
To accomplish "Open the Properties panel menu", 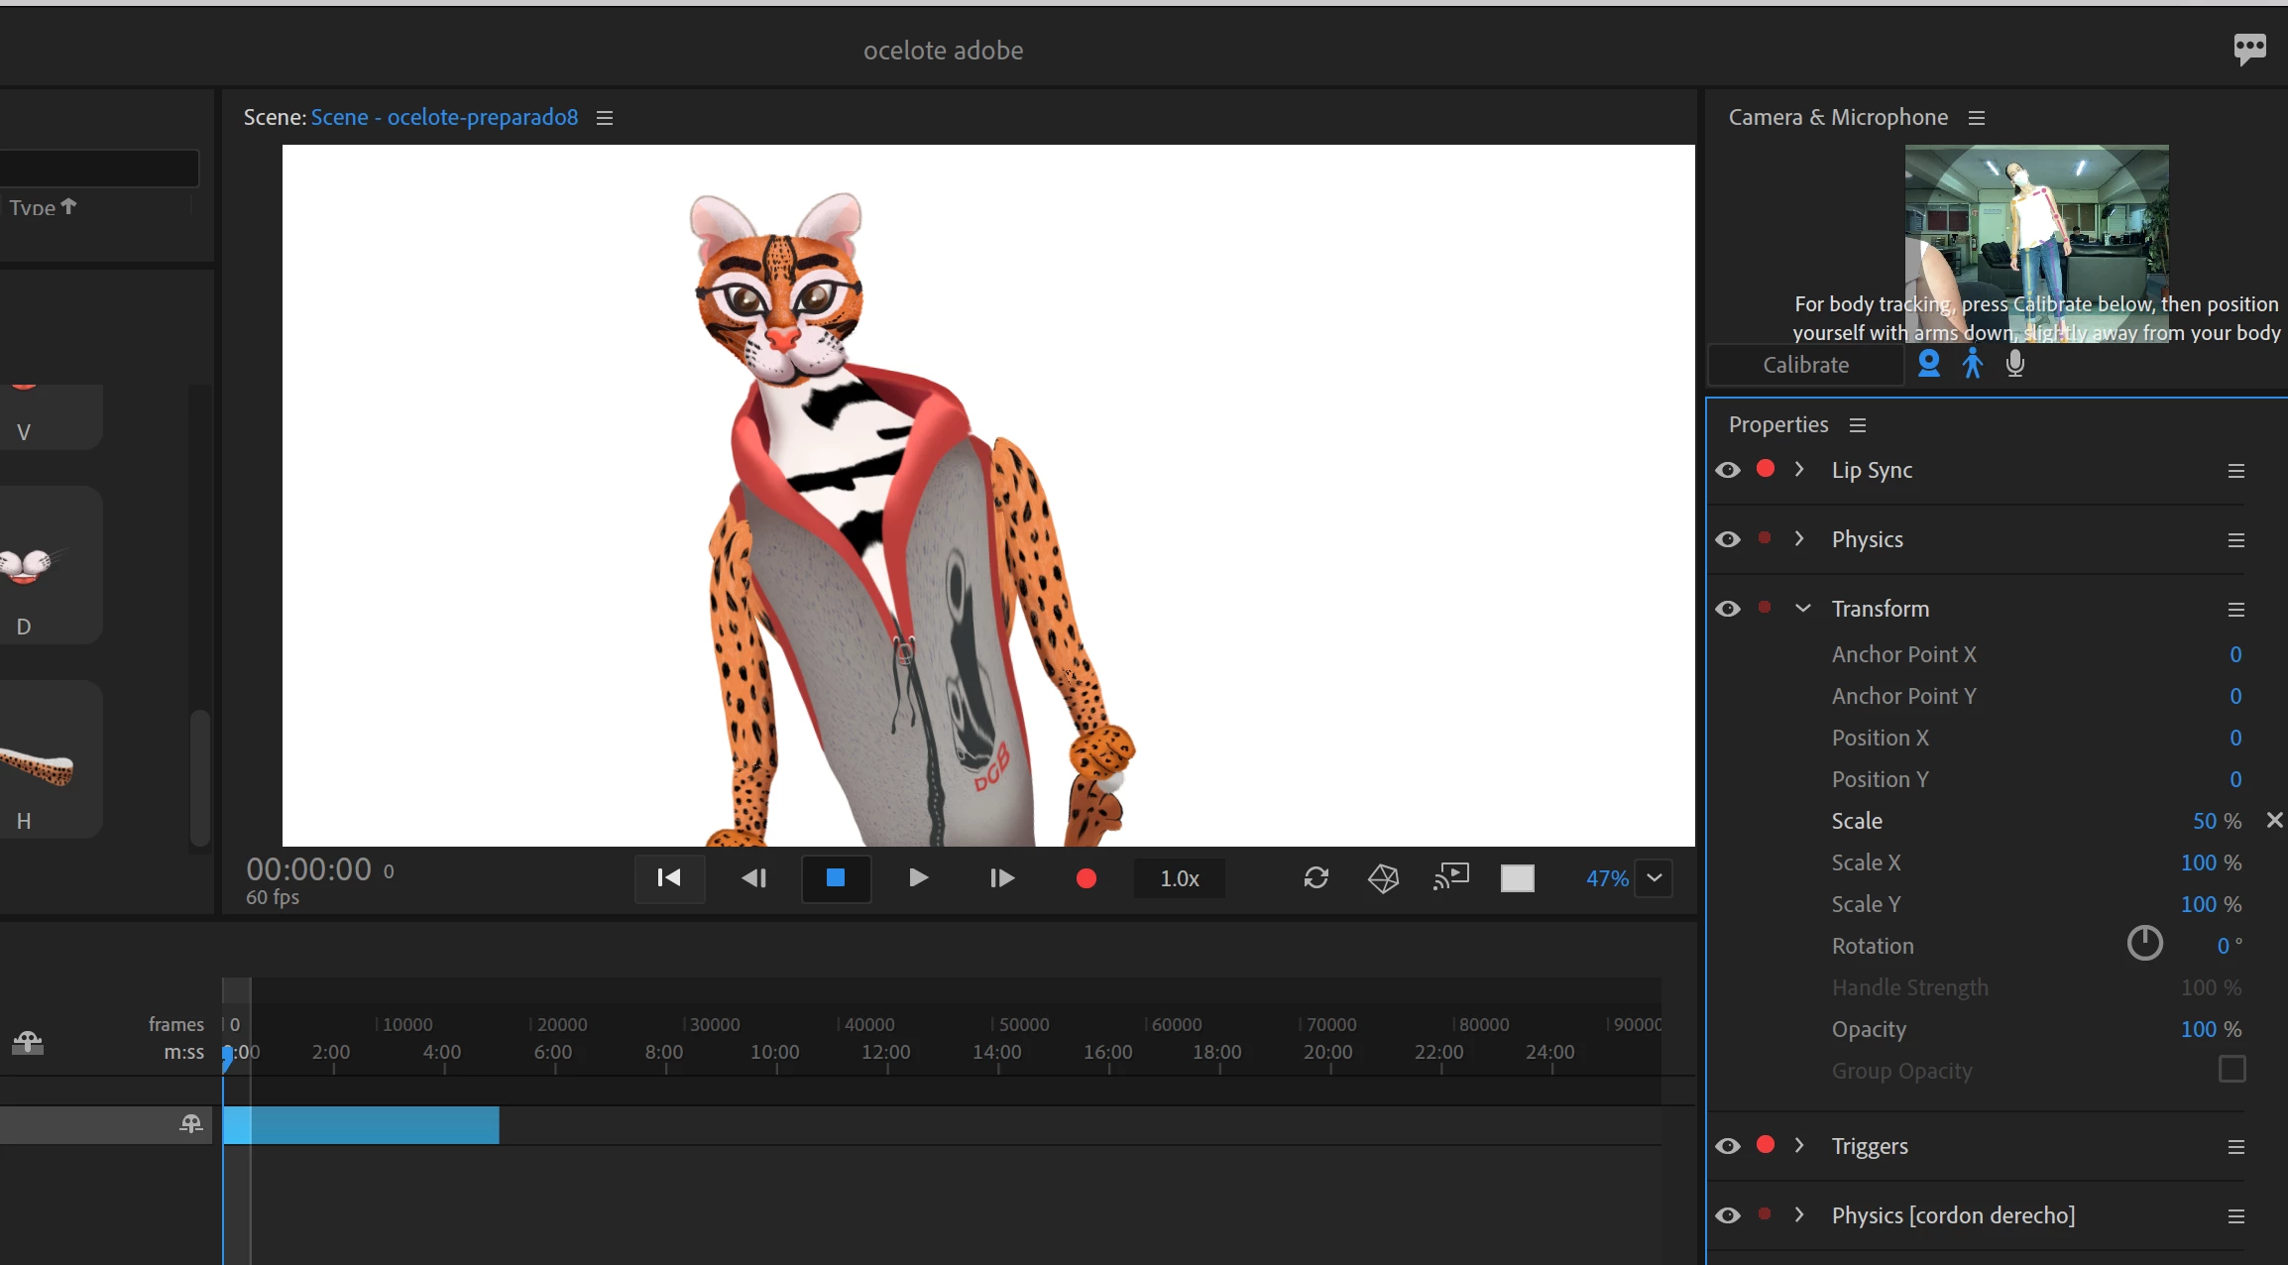I will click(x=1858, y=425).
